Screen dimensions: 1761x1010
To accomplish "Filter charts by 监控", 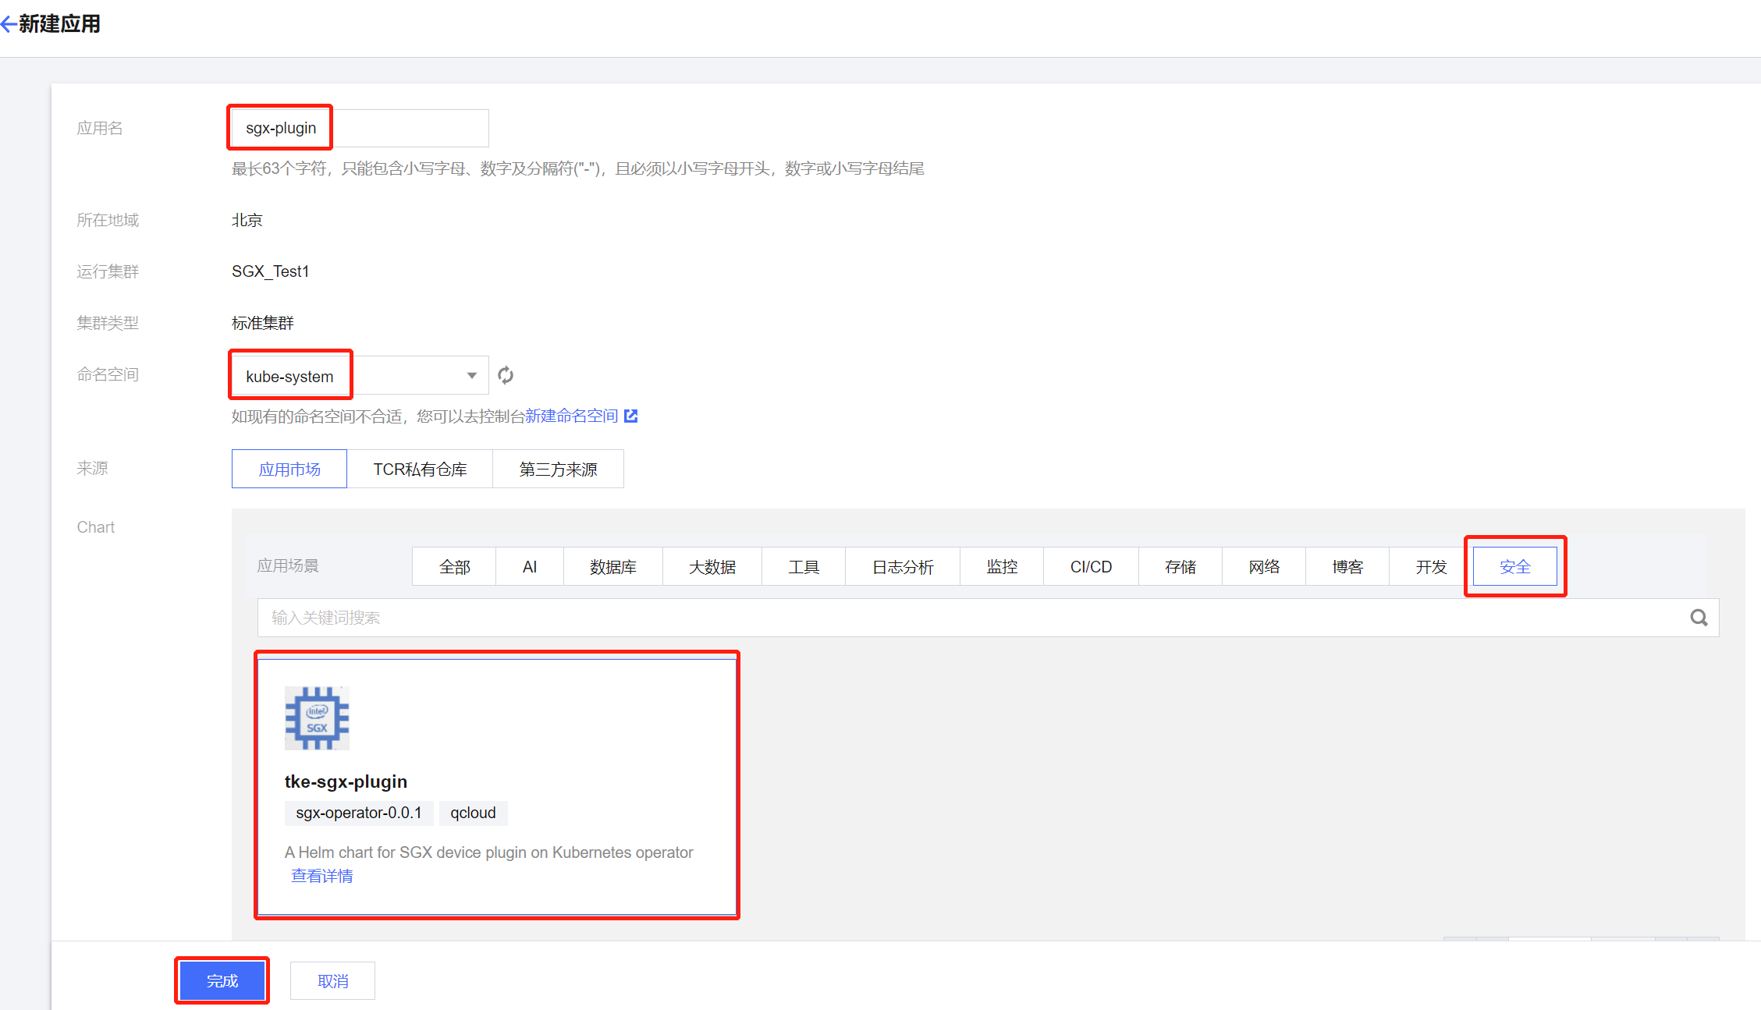I will (1002, 567).
